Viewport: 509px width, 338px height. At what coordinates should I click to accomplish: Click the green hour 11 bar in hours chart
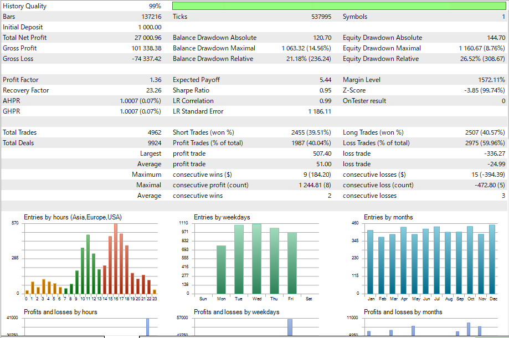coord(88,264)
